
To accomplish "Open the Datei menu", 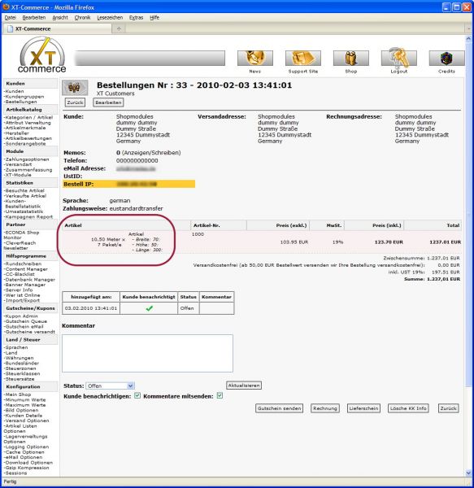I will 10,18.
